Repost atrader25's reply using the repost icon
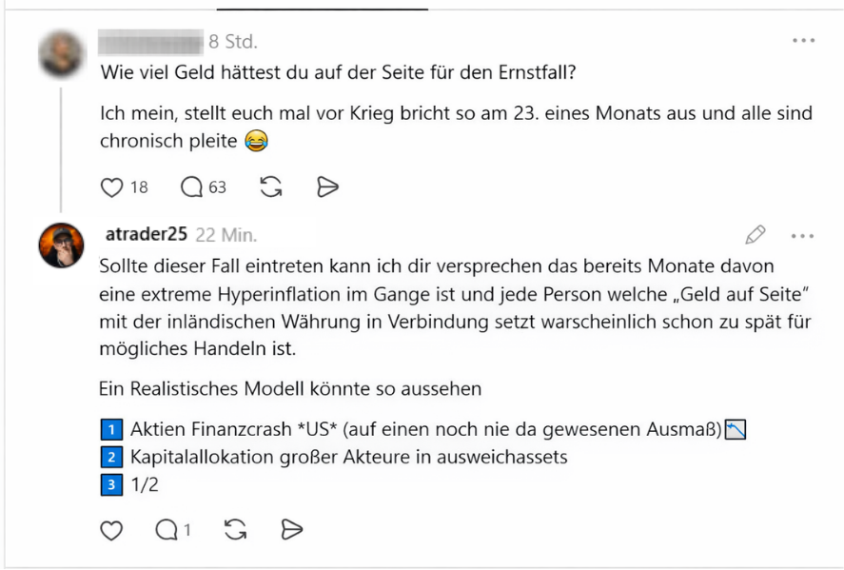Viewport: 844px width, 570px height. coord(235,530)
